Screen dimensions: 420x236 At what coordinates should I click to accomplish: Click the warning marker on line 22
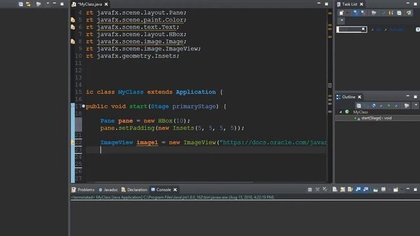(73, 142)
